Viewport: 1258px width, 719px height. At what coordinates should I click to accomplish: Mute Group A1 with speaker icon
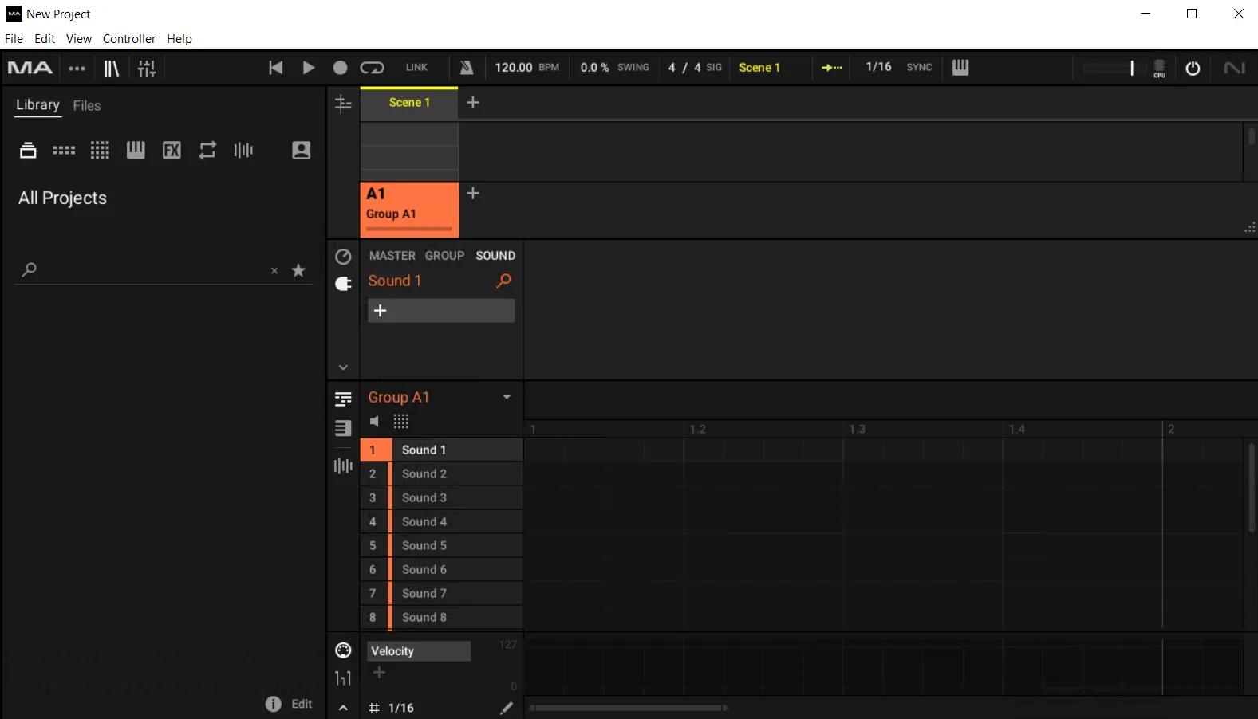[374, 421]
